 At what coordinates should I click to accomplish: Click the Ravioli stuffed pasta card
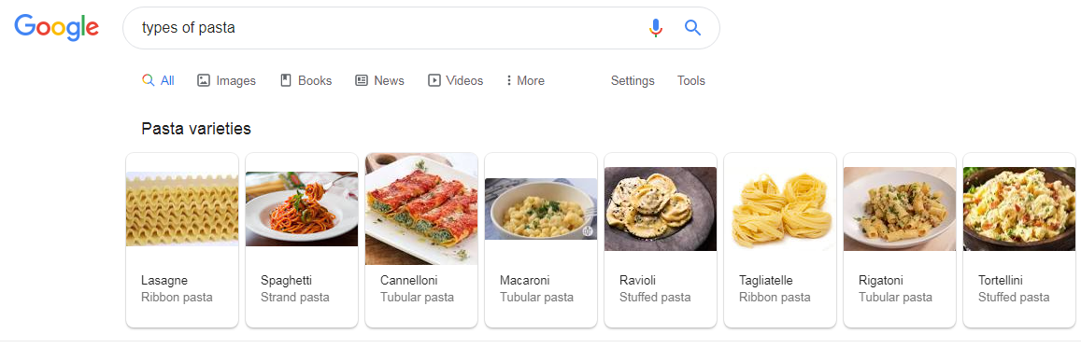pyautogui.click(x=661, y=240)
